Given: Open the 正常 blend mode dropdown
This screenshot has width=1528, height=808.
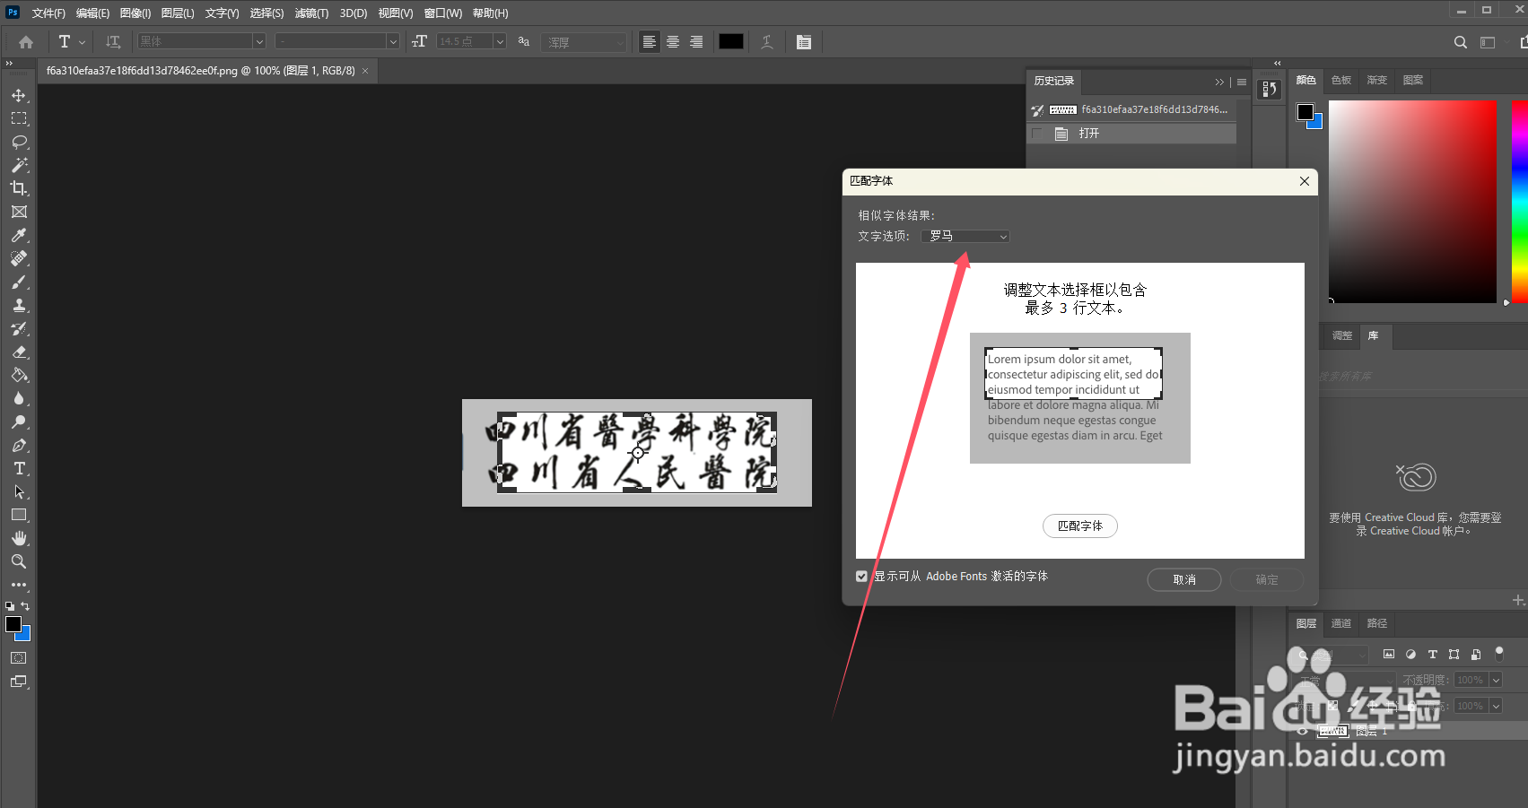Looking at the screenshot, I should pos(1340,680).
